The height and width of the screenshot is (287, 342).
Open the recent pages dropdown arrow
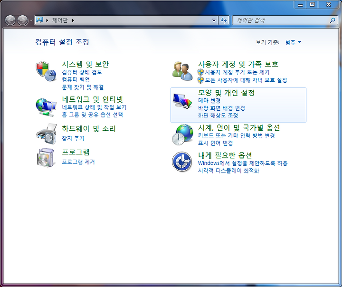click(31, 20)
